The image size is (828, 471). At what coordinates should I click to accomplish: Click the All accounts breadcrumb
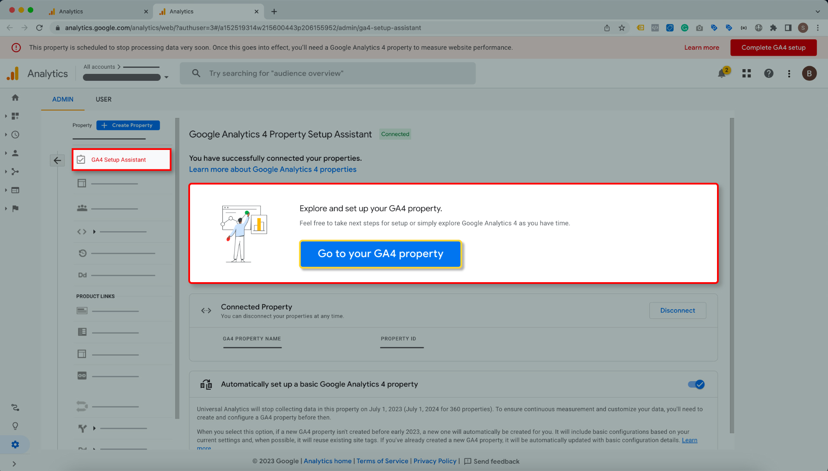pyautogui.click(x=99, y=67)
